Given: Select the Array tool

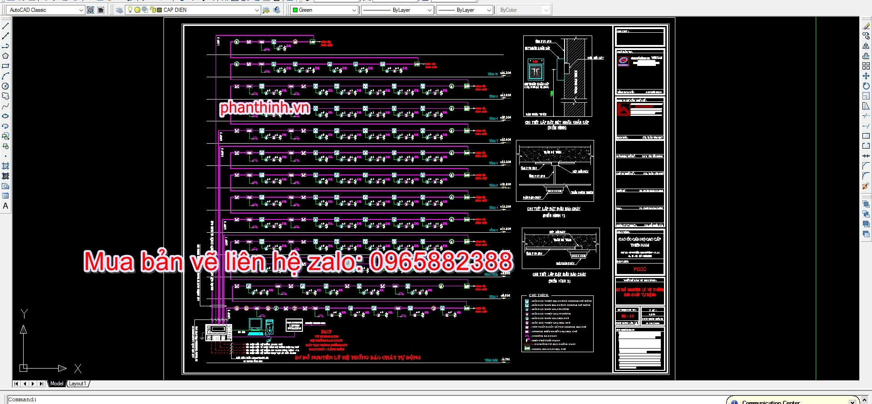Looking at the screenshot, I should click(866, 66).
